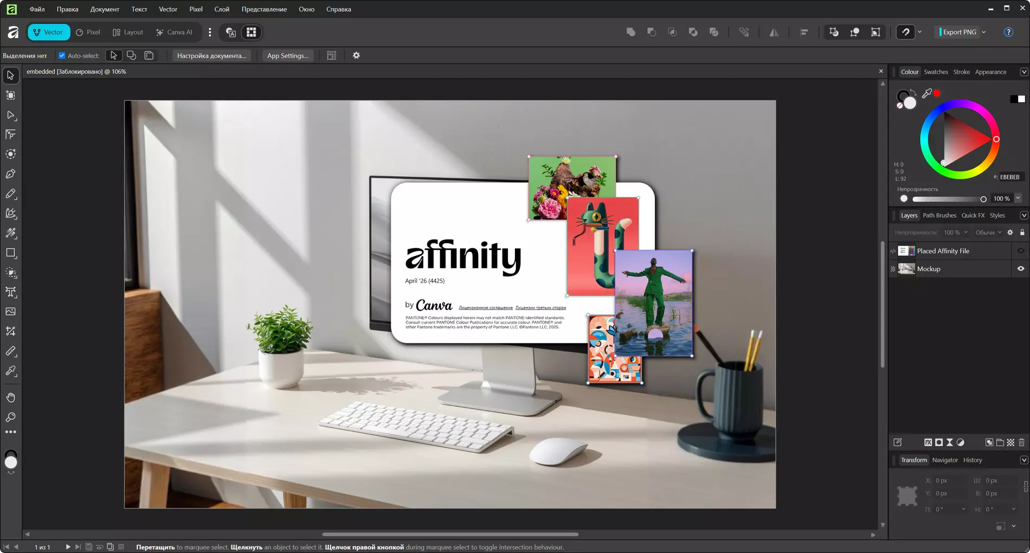This screenshot has width=1030, height=553.
Task: Click the gear icon in the context toolbar
Action: (356, 55)
